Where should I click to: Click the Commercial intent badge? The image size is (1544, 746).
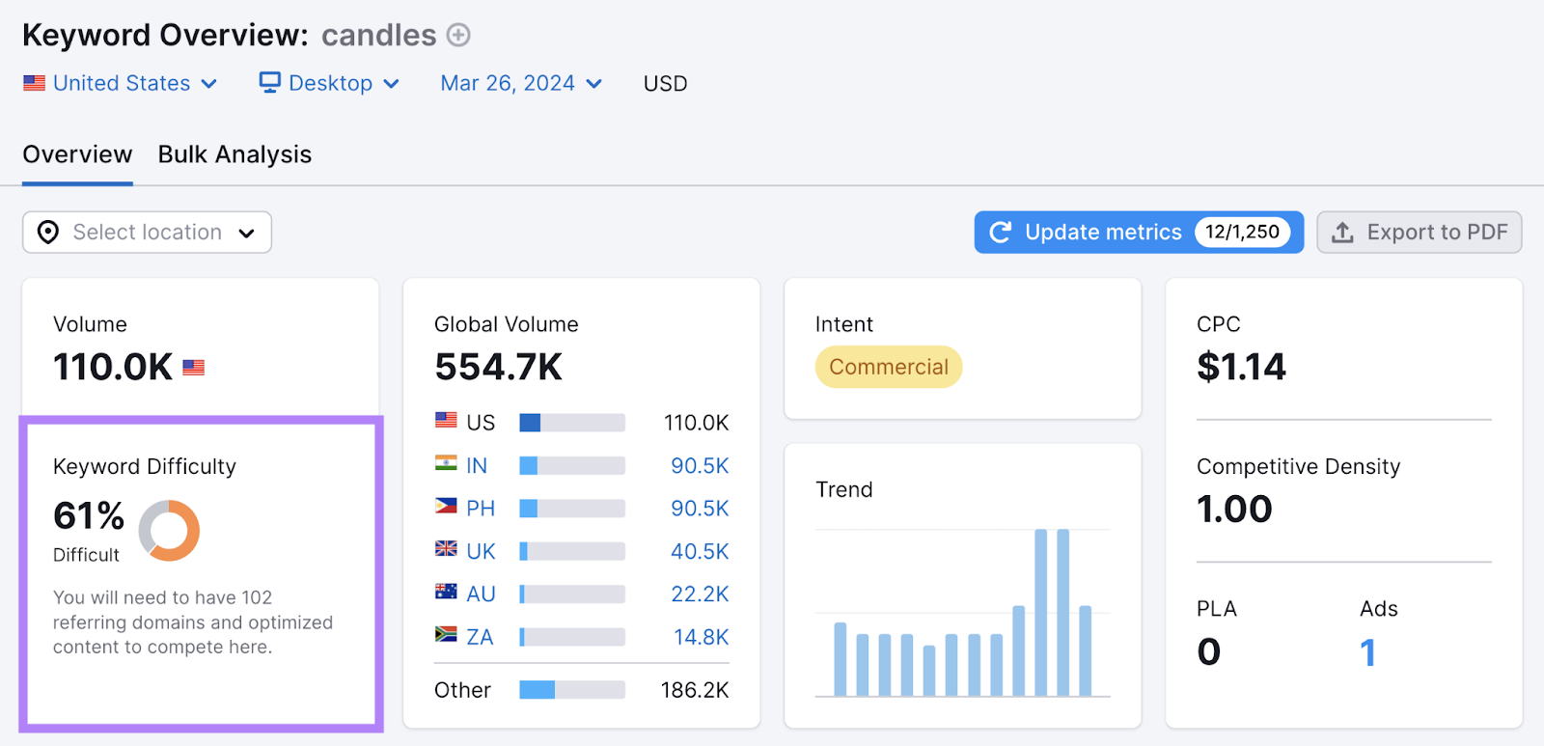click(888, 368)
